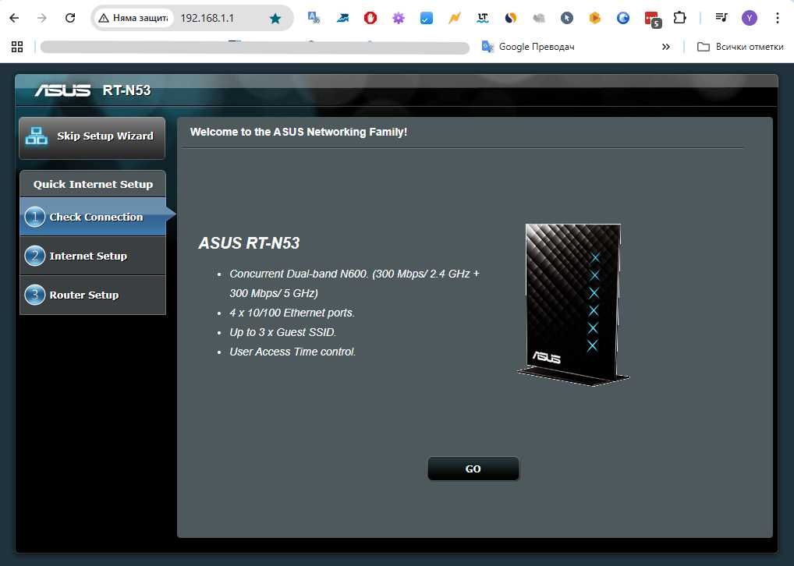Click the browser forward arrow
Screen dimensions: 794x566
(42, 18)
